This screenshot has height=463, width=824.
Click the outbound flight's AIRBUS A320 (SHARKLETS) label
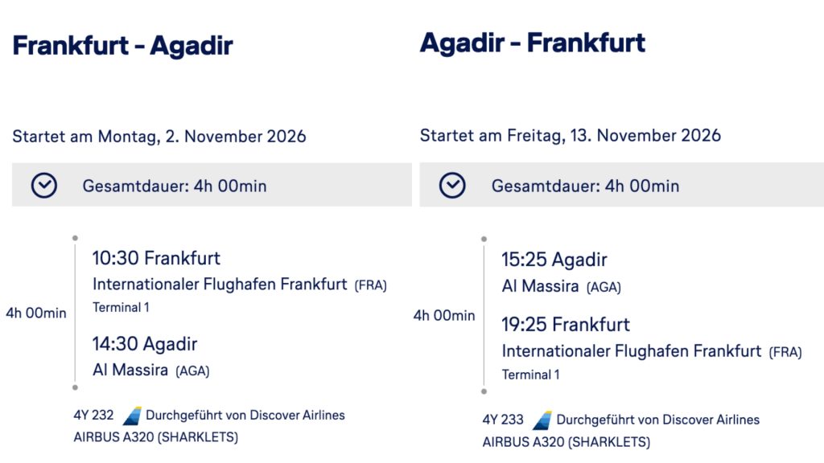(156, 437)
